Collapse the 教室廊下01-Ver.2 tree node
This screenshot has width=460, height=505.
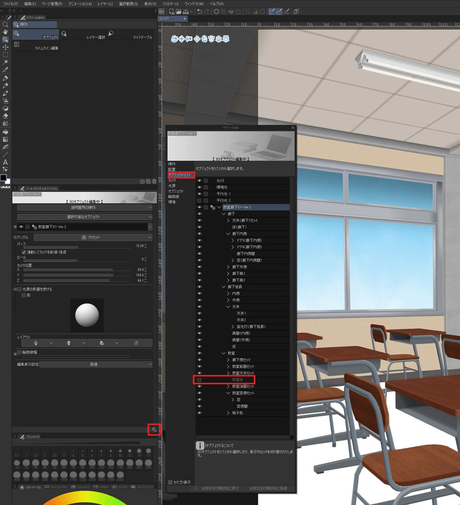point(219,207)
